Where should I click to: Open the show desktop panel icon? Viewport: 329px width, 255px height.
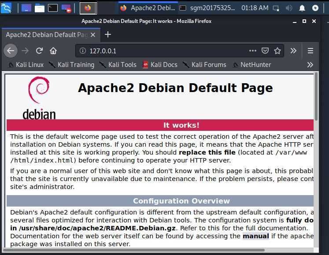click(26, 8)
